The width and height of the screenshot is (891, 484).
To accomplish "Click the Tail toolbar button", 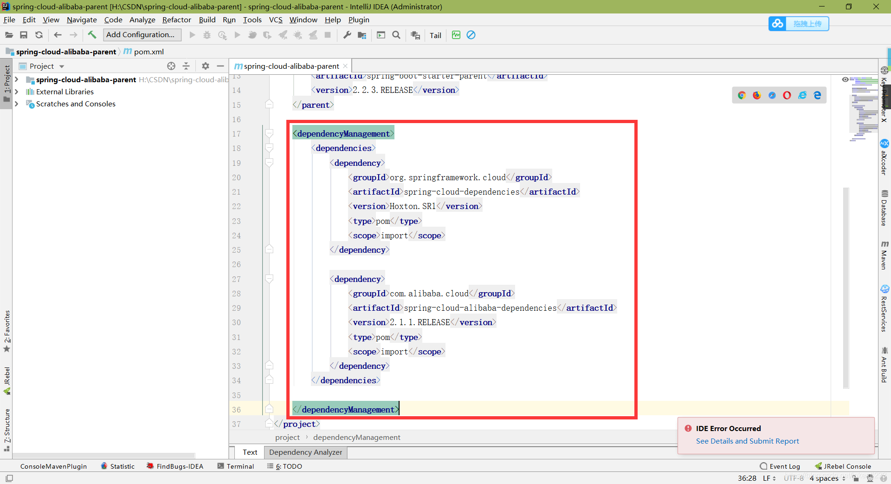I will coord(435,35).
